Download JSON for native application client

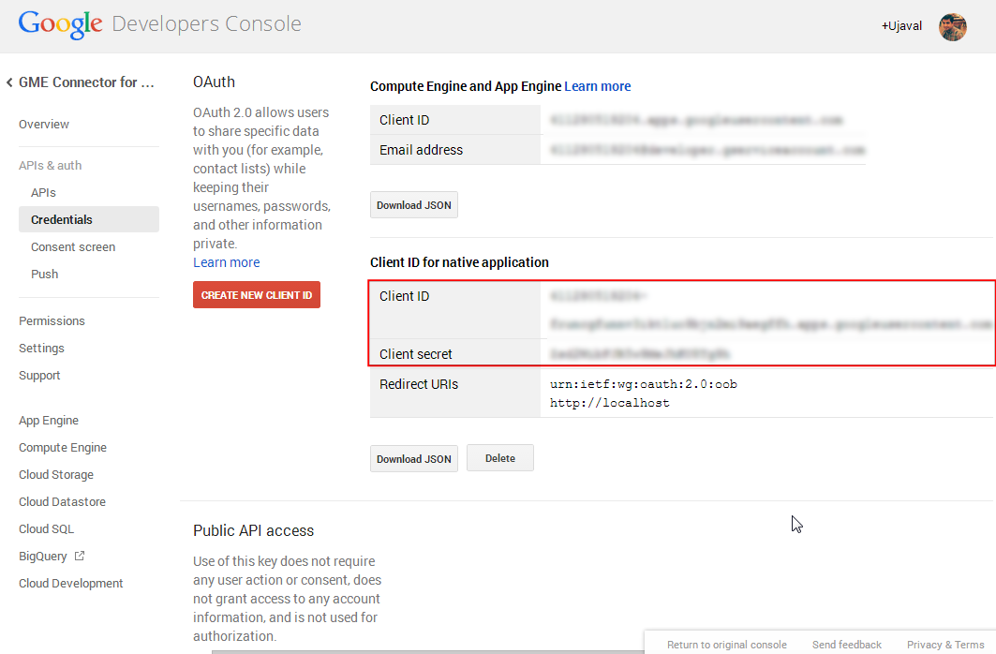[x=413, y=459]
